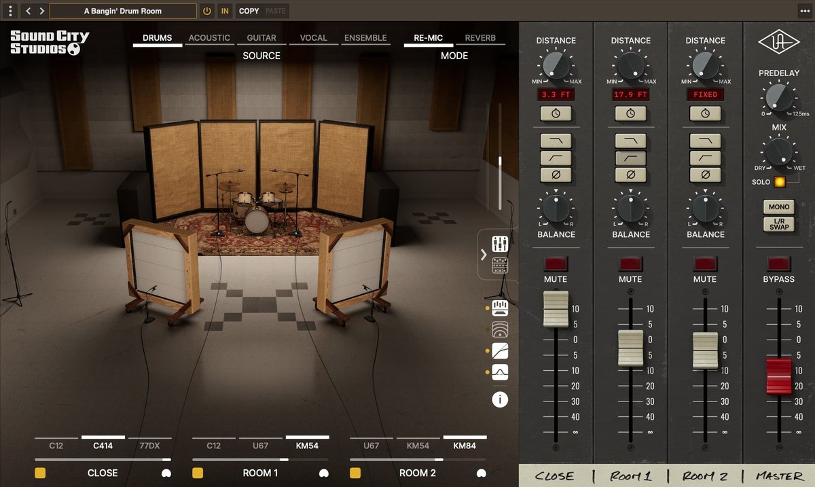Image resolution: width=815 pixels, height=487 pixels.
Task: Toggle the Room 1 low-cut filter
Action: pyautogui.click(x=630, y=158)
